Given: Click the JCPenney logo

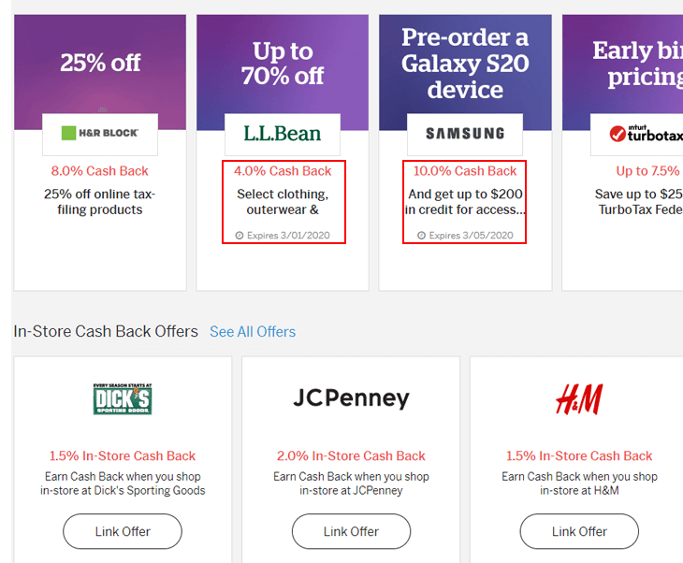Looking at the screenshot, I should (351, 397).
